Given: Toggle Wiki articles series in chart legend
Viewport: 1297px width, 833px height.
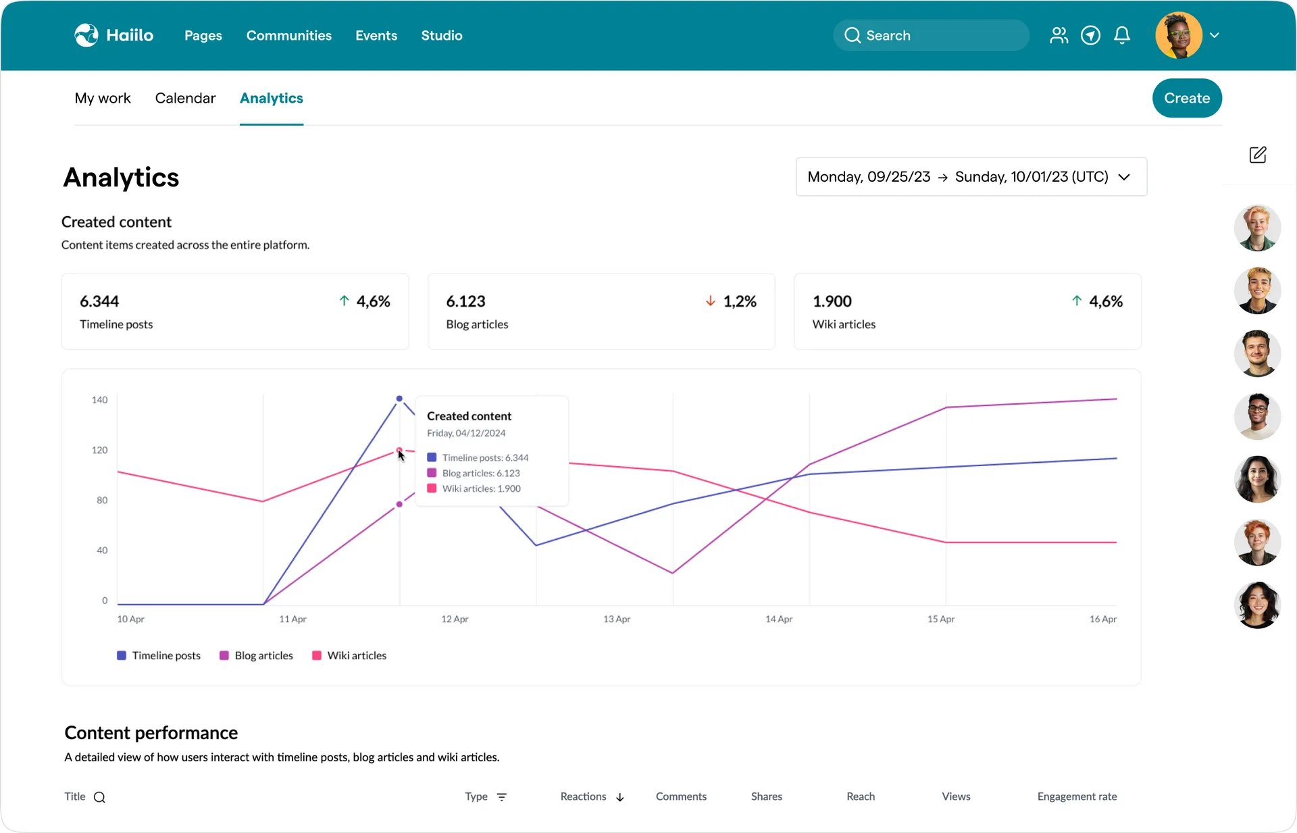Looking at the screenshot, I should coord(349,655).
